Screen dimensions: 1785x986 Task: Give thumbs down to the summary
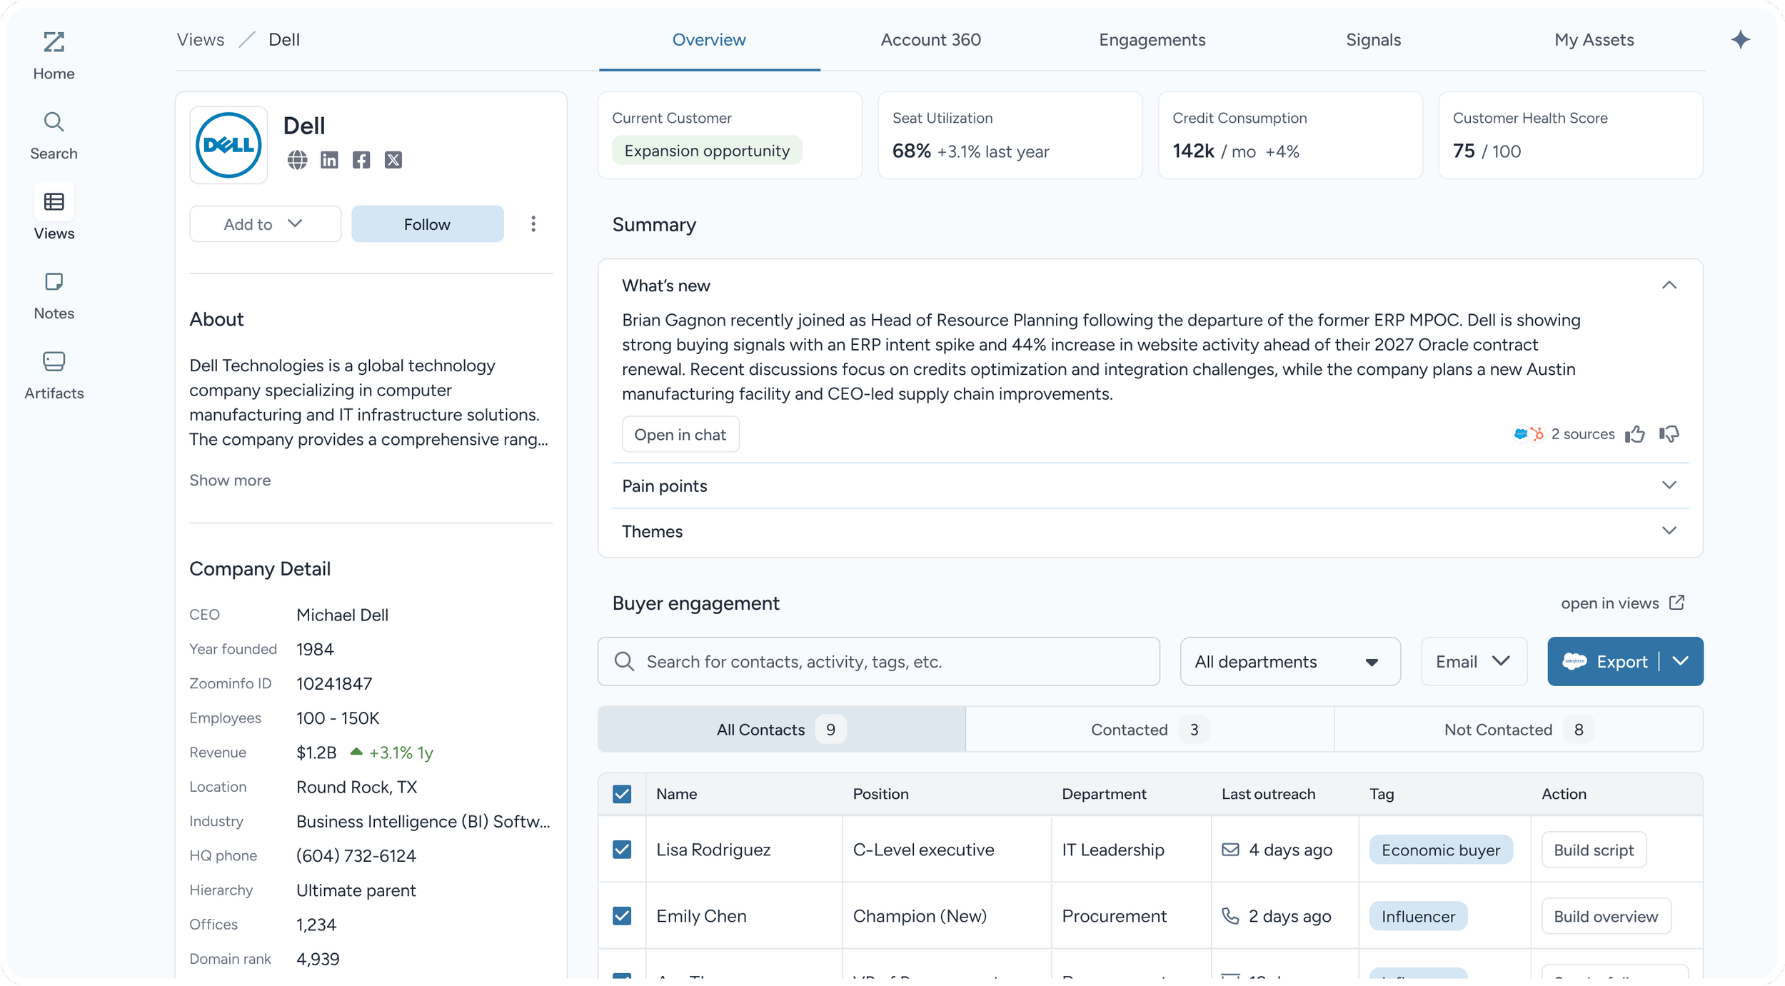click(1669, 434)
